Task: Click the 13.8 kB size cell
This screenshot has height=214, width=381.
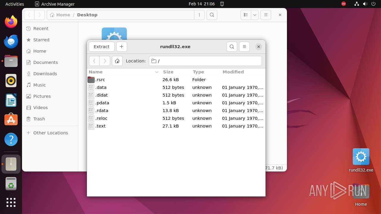Action: pos(171,111)
